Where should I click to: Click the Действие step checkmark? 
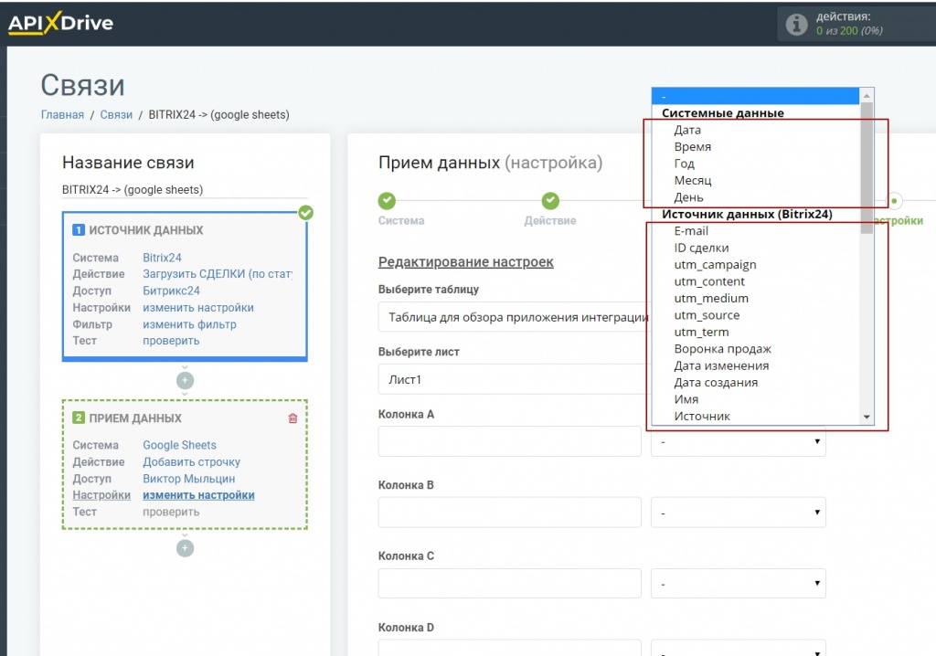(550, 201)
